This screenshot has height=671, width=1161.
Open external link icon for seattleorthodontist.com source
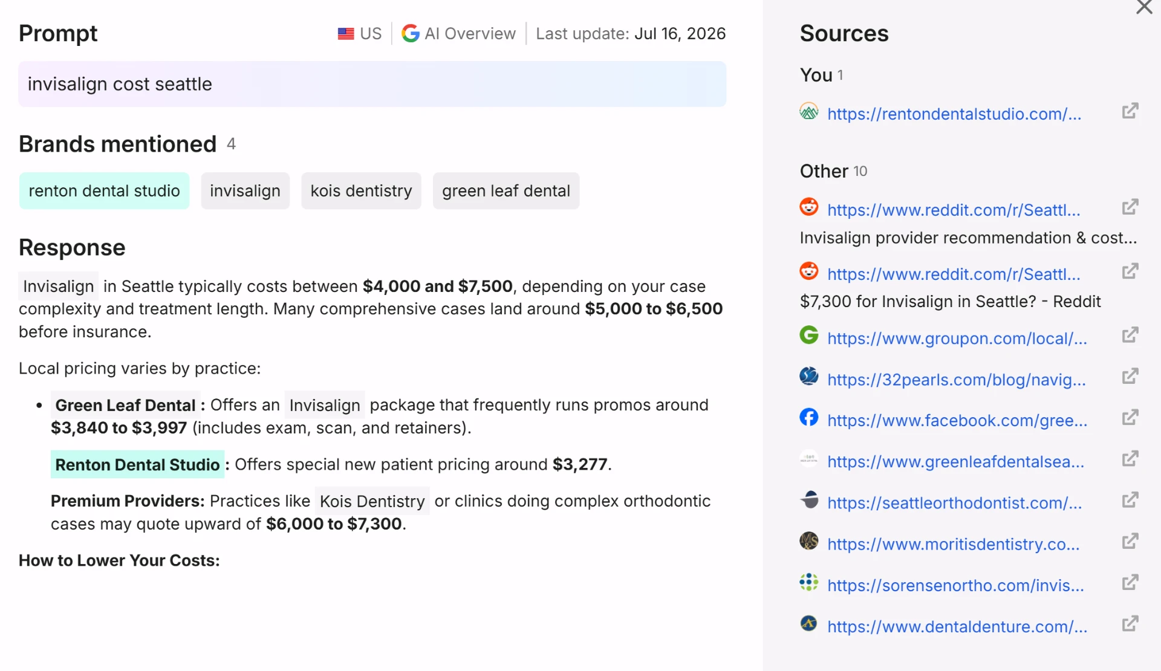(x=1130, y=500)
